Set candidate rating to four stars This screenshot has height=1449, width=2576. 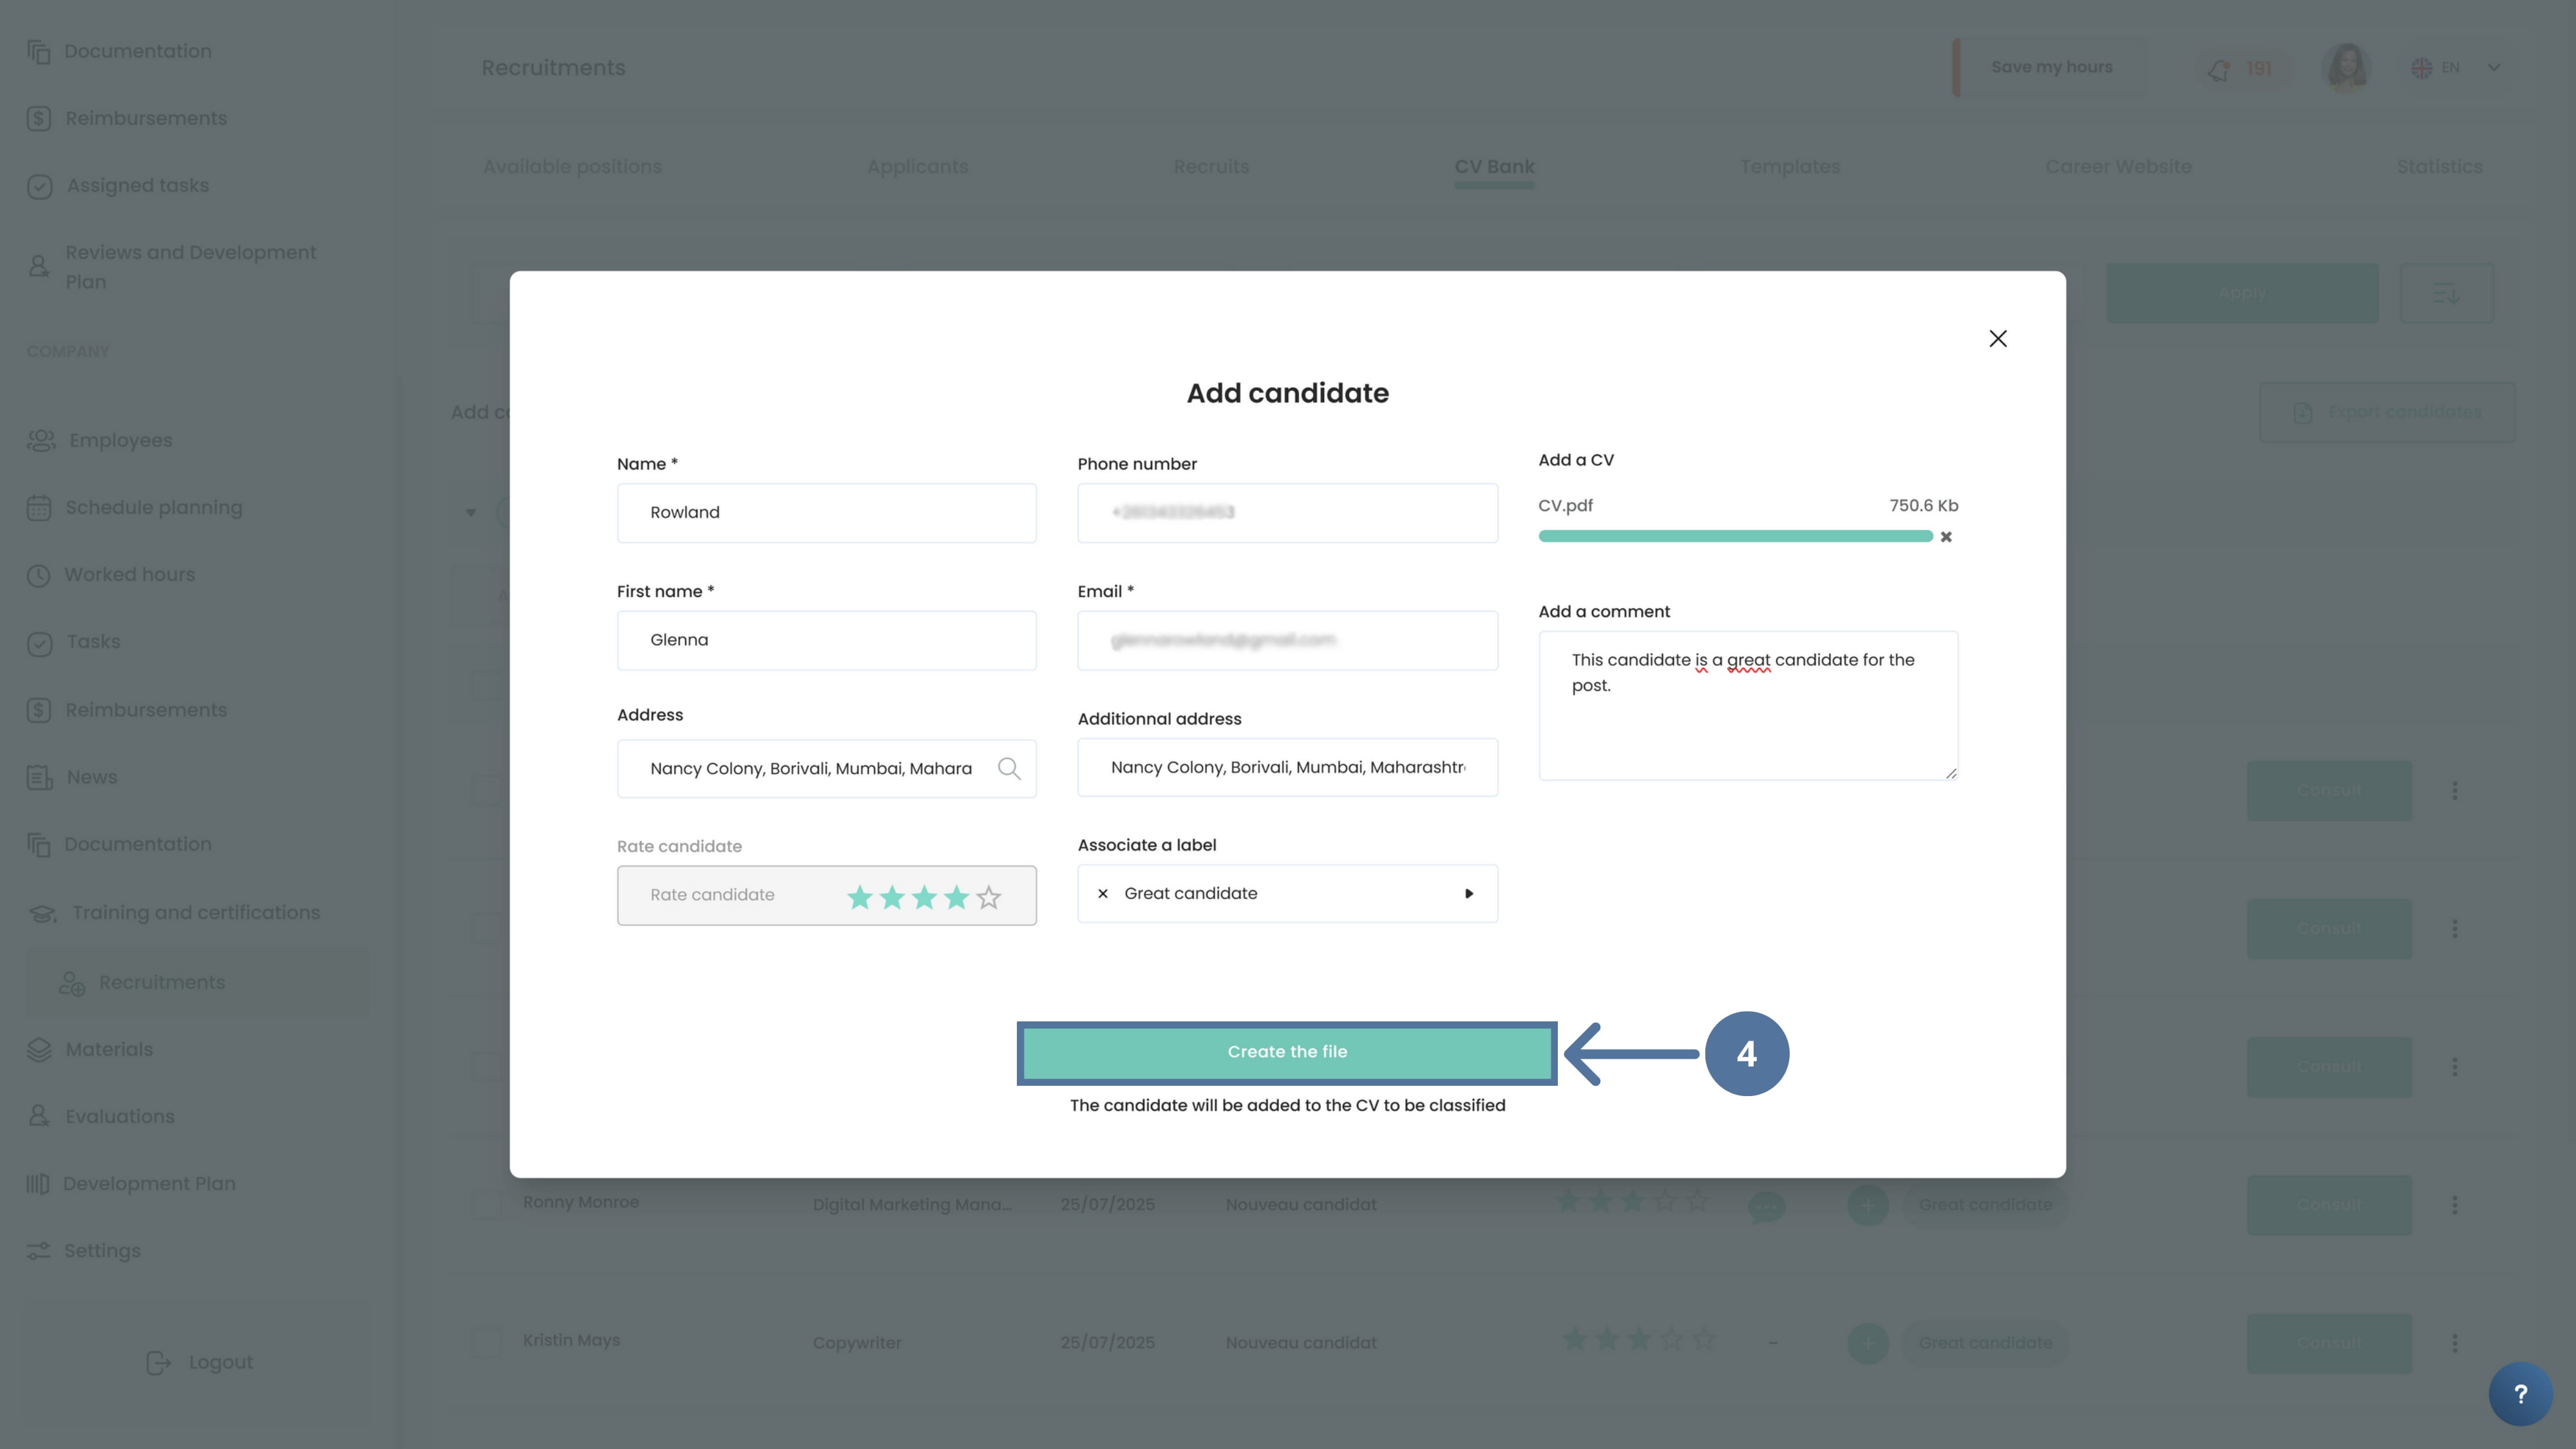956,897
